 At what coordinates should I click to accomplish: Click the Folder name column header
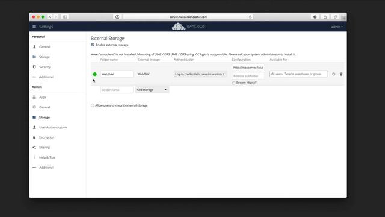click(109, 60)
